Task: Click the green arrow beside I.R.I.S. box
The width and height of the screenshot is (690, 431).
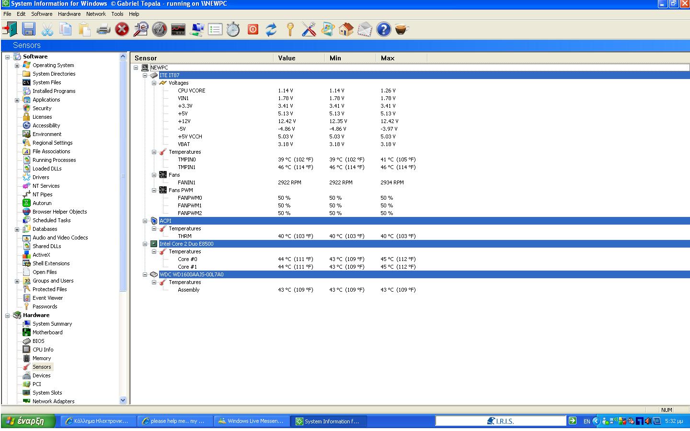Action: [573, 421]
